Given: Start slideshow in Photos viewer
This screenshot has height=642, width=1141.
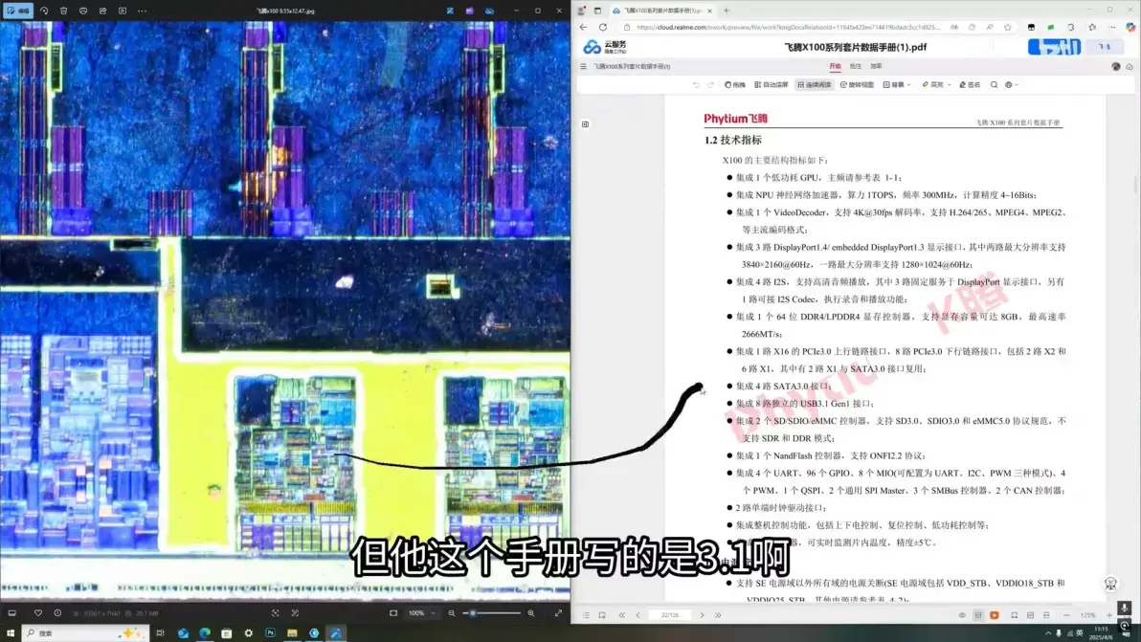Looking at the screenshot, I should tap(123, 11).
